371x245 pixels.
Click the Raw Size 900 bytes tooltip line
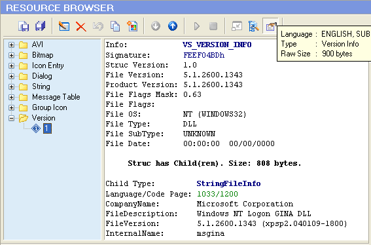[x=317, y=54]
